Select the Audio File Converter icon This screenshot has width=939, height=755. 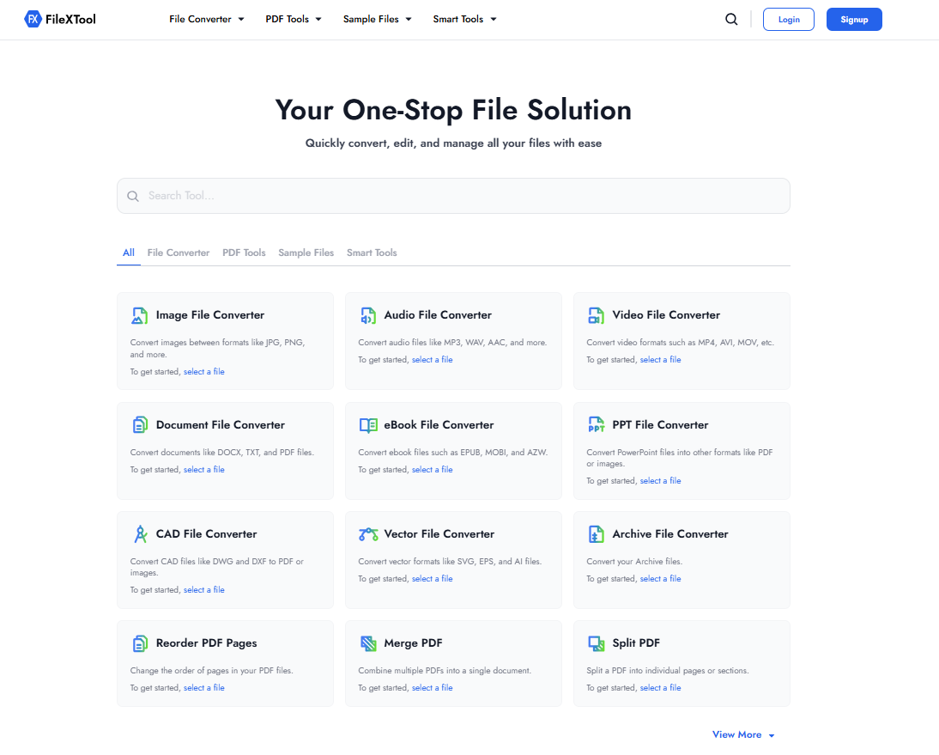(368, 315)
